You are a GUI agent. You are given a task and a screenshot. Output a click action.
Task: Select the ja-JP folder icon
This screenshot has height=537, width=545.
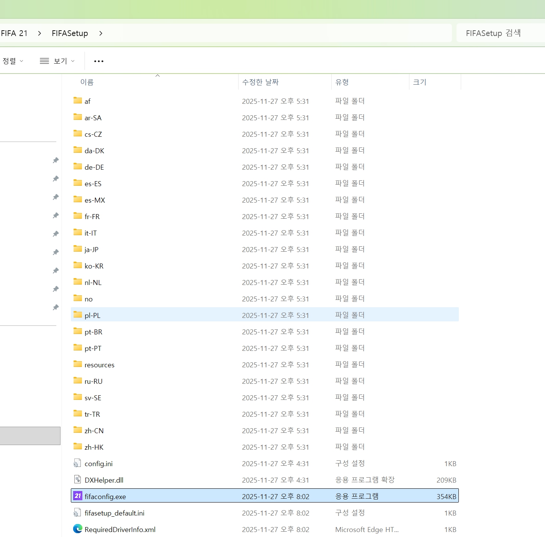(x=78, y=249)
